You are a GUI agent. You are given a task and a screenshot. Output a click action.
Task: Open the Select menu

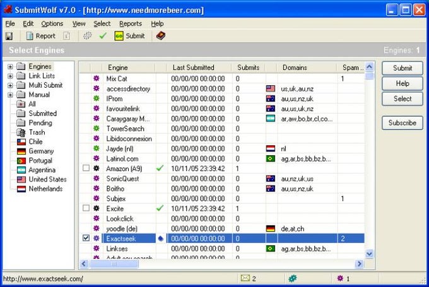[102, 24]
